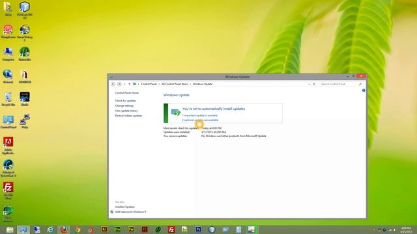Viewport: 417px width, 234px height.
Task: Open File Explorer from the taskbar
Action: (10, 229)
